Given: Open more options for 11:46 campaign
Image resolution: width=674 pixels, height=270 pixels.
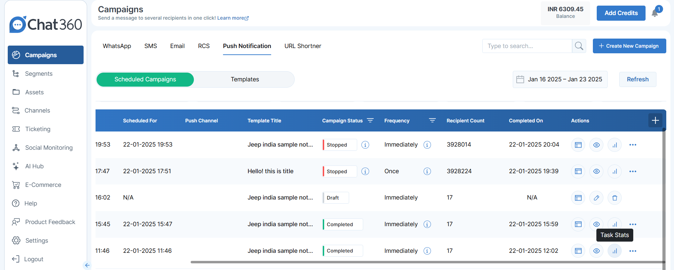Looking at the screenshot, I should [x=633, y=251].
